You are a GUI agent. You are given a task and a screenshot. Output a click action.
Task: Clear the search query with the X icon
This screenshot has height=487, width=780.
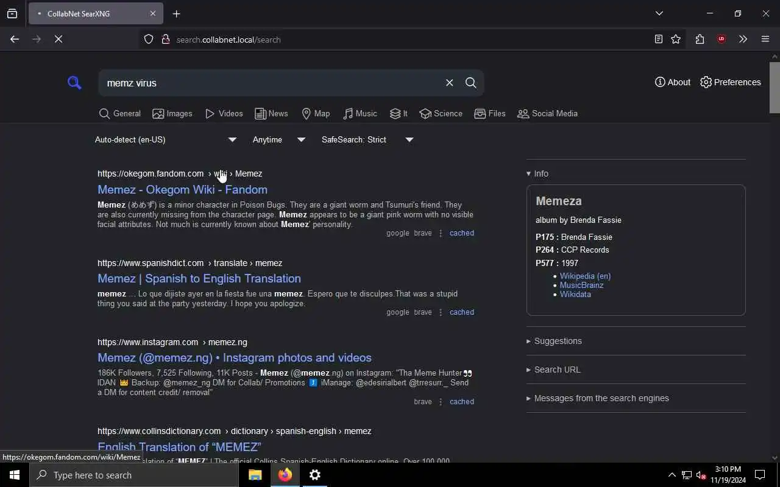click(x=449, y=83)
